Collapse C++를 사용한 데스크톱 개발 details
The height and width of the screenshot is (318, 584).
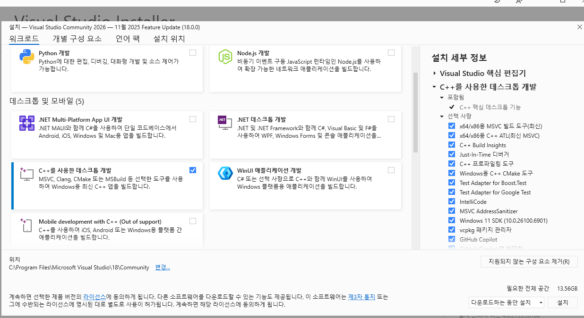pos(434,87)
